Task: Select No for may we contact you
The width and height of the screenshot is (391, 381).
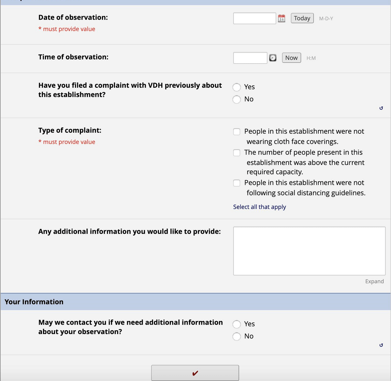Action: pos(237,336)
